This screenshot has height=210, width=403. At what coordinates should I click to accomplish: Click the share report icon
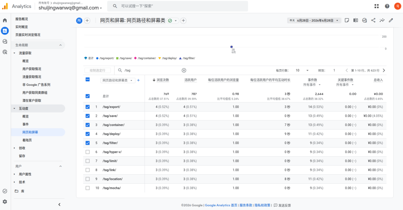coord(373,20)
